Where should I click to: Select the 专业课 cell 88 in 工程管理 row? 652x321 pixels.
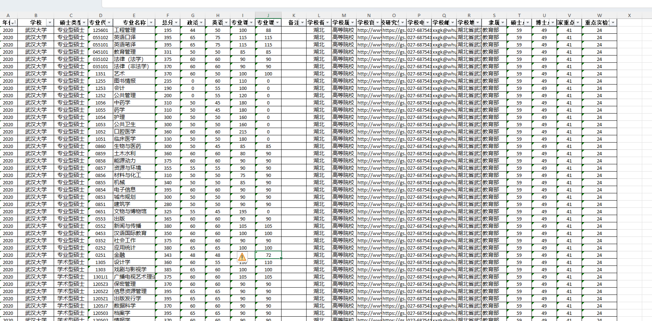(268, 30)
